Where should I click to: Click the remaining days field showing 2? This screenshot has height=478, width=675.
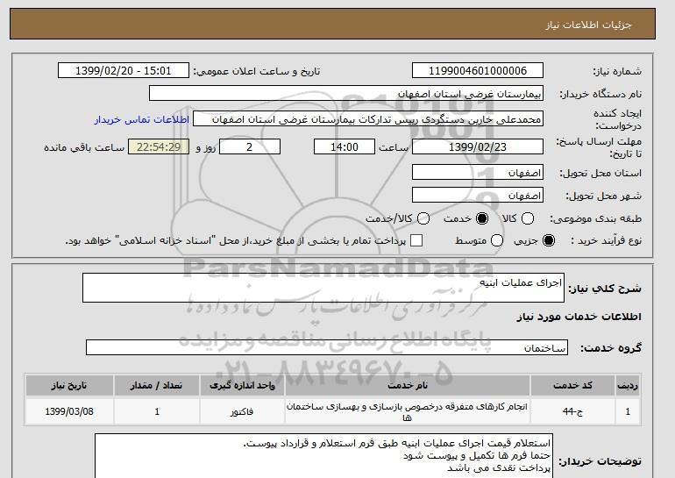click(250, 146)
